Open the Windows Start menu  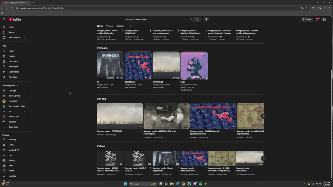(x=125, y=184)
